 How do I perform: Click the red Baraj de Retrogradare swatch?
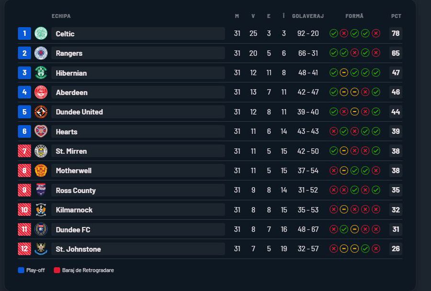pyautogui.click(x=57, y=270)
